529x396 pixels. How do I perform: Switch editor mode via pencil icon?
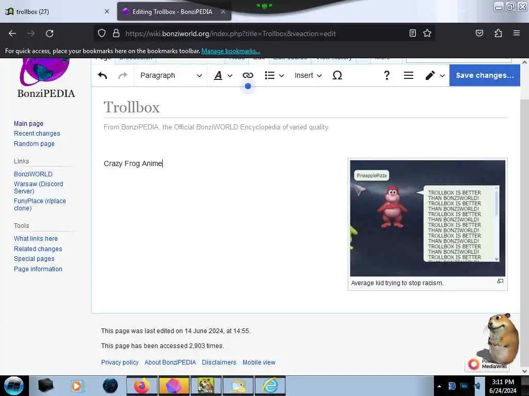[x=435, y=75]
